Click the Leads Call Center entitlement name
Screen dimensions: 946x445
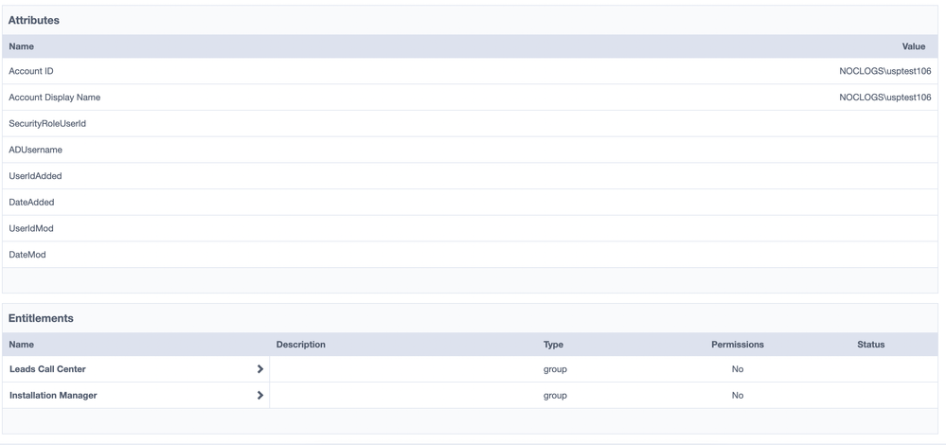47,369
